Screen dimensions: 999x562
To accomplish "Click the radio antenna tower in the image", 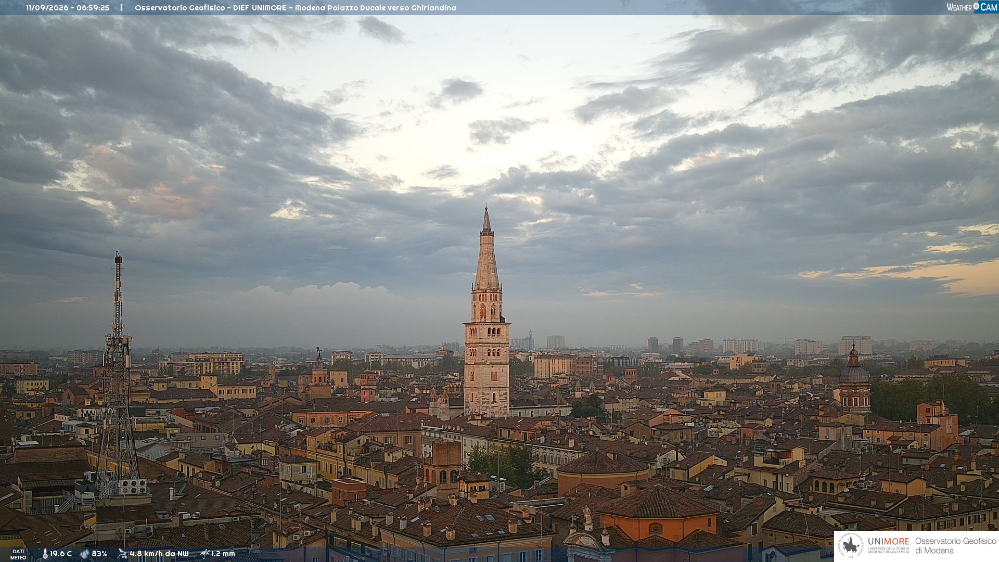I will coord(118,375).
